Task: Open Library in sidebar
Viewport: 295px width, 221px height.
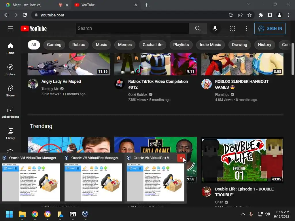Action: coord(10,134)
